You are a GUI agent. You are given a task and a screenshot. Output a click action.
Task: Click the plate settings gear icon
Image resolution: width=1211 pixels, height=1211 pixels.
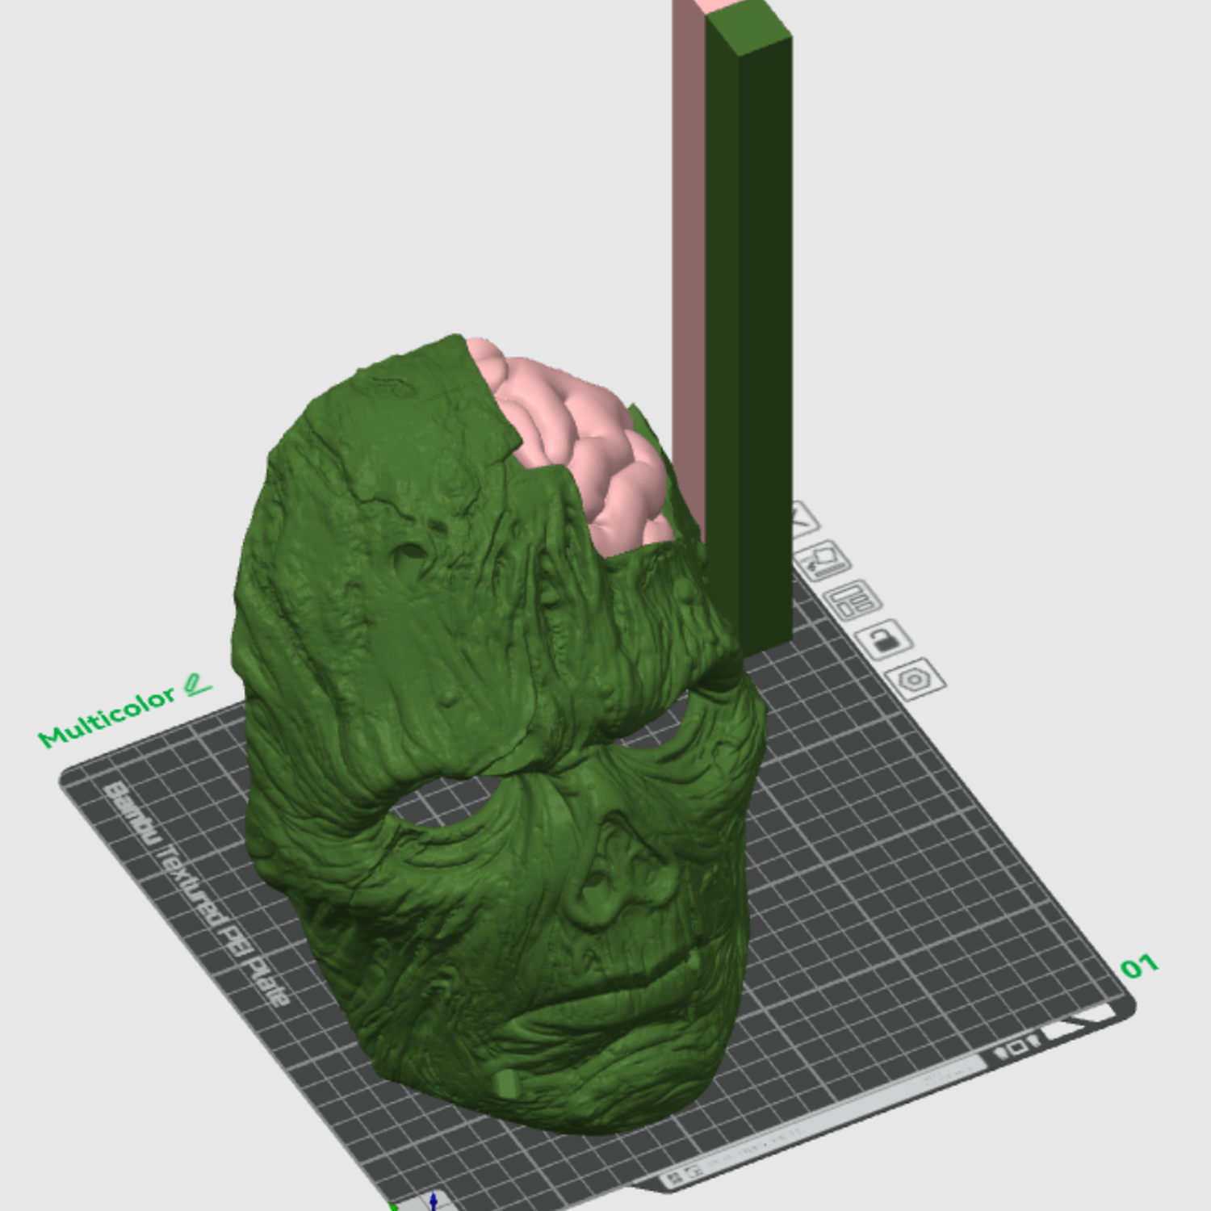(916, 679)
